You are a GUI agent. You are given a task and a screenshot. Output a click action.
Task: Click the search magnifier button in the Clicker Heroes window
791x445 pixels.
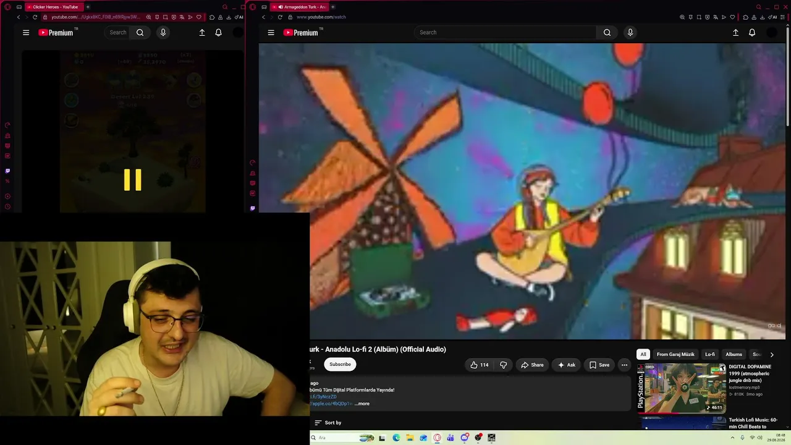click(x=140, y=33)
